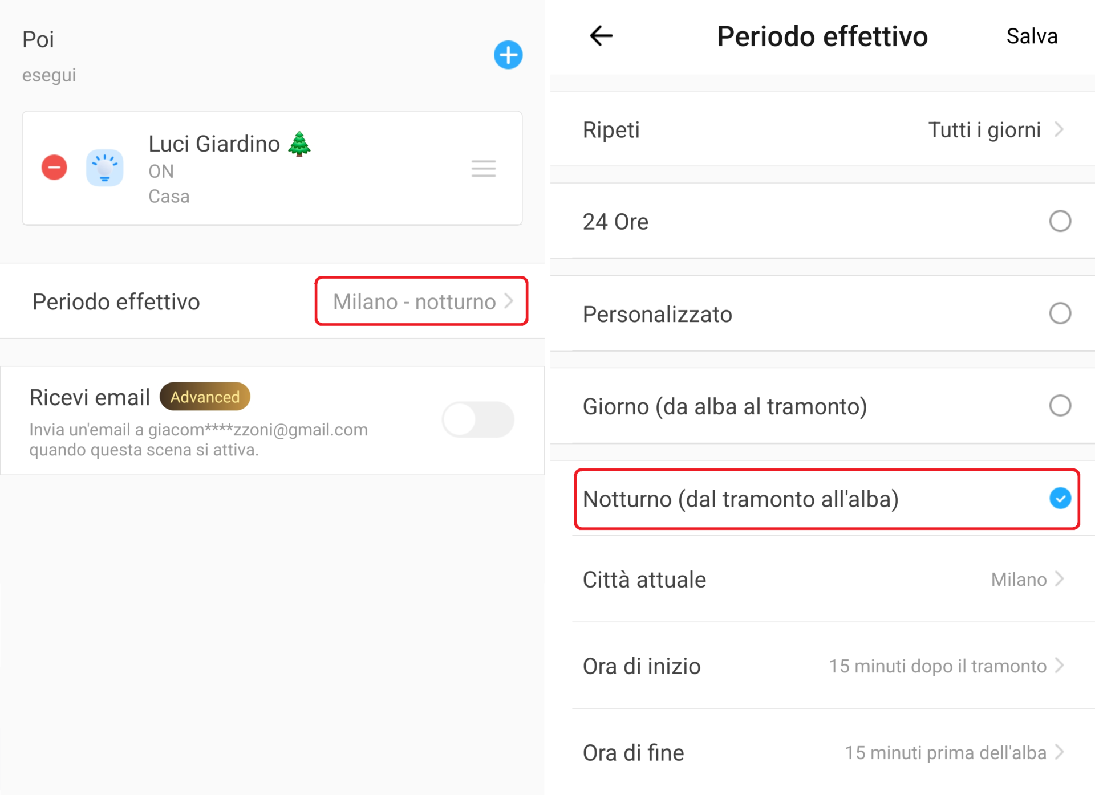The height and width of the screenshot is (795, 1095).
Task: Expand Ora di inizio time setting
Action: coord(946,666)
